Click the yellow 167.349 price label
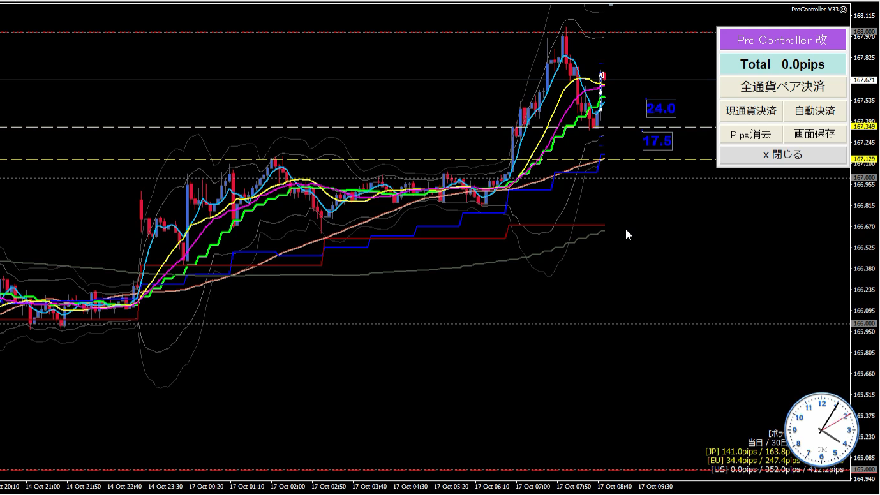The height and width of the screenshot is (495, 880). point(865,126)
